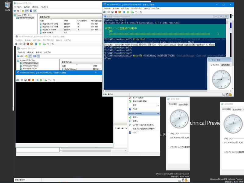Image resolution: width=244 pixels, height=183 pixels.
Task: Click サーバーの削除 in actions pane
Action: click(138, 98)
